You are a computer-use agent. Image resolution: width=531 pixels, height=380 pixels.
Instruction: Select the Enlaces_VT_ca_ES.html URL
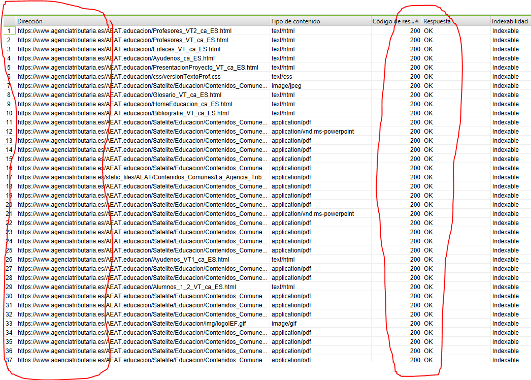119,49
